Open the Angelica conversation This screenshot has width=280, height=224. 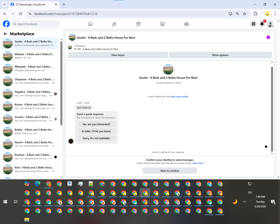30,94
